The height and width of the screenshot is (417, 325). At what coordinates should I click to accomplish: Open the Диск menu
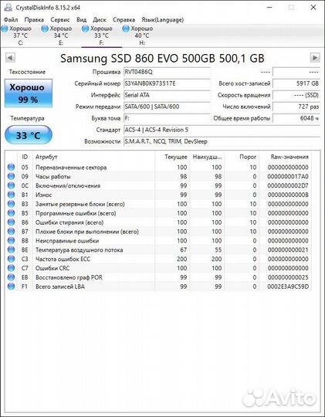100,19
